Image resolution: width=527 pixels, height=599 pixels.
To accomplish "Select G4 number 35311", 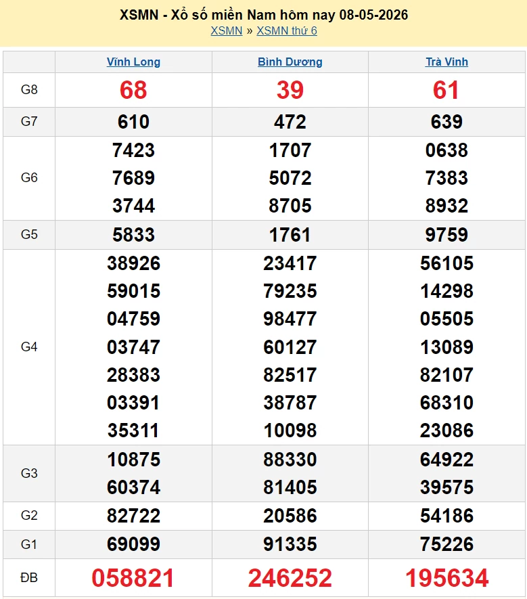I will click(133, 430).
